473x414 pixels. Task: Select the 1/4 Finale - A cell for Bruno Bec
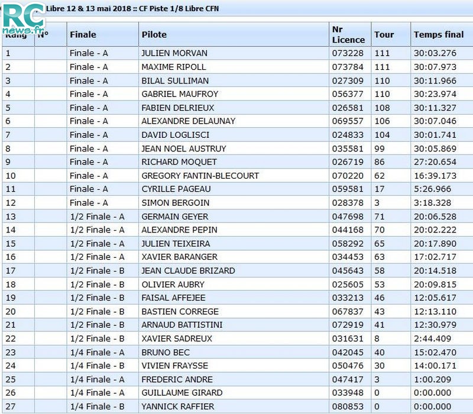click(97, 352)
